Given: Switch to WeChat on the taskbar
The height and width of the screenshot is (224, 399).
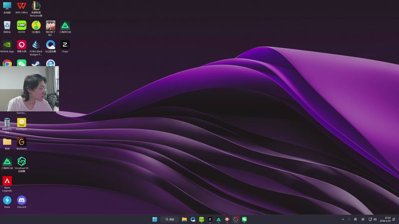Looking at the screenshot, I should pos(244,220).
